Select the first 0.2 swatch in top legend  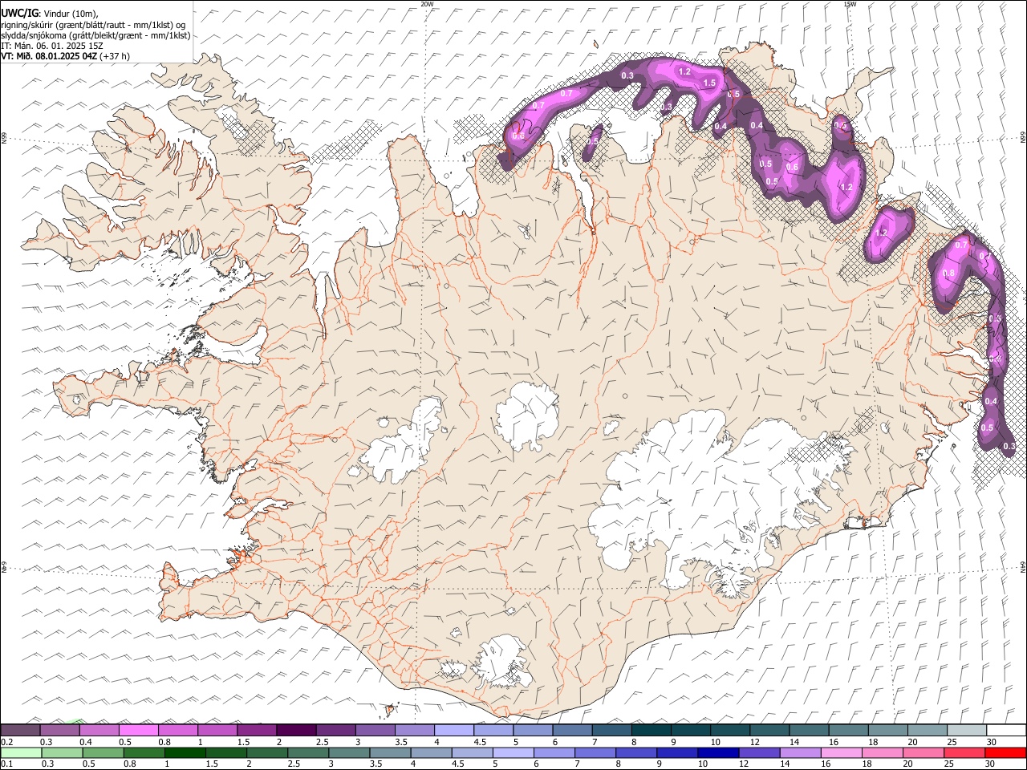click(x=20, y=730)
